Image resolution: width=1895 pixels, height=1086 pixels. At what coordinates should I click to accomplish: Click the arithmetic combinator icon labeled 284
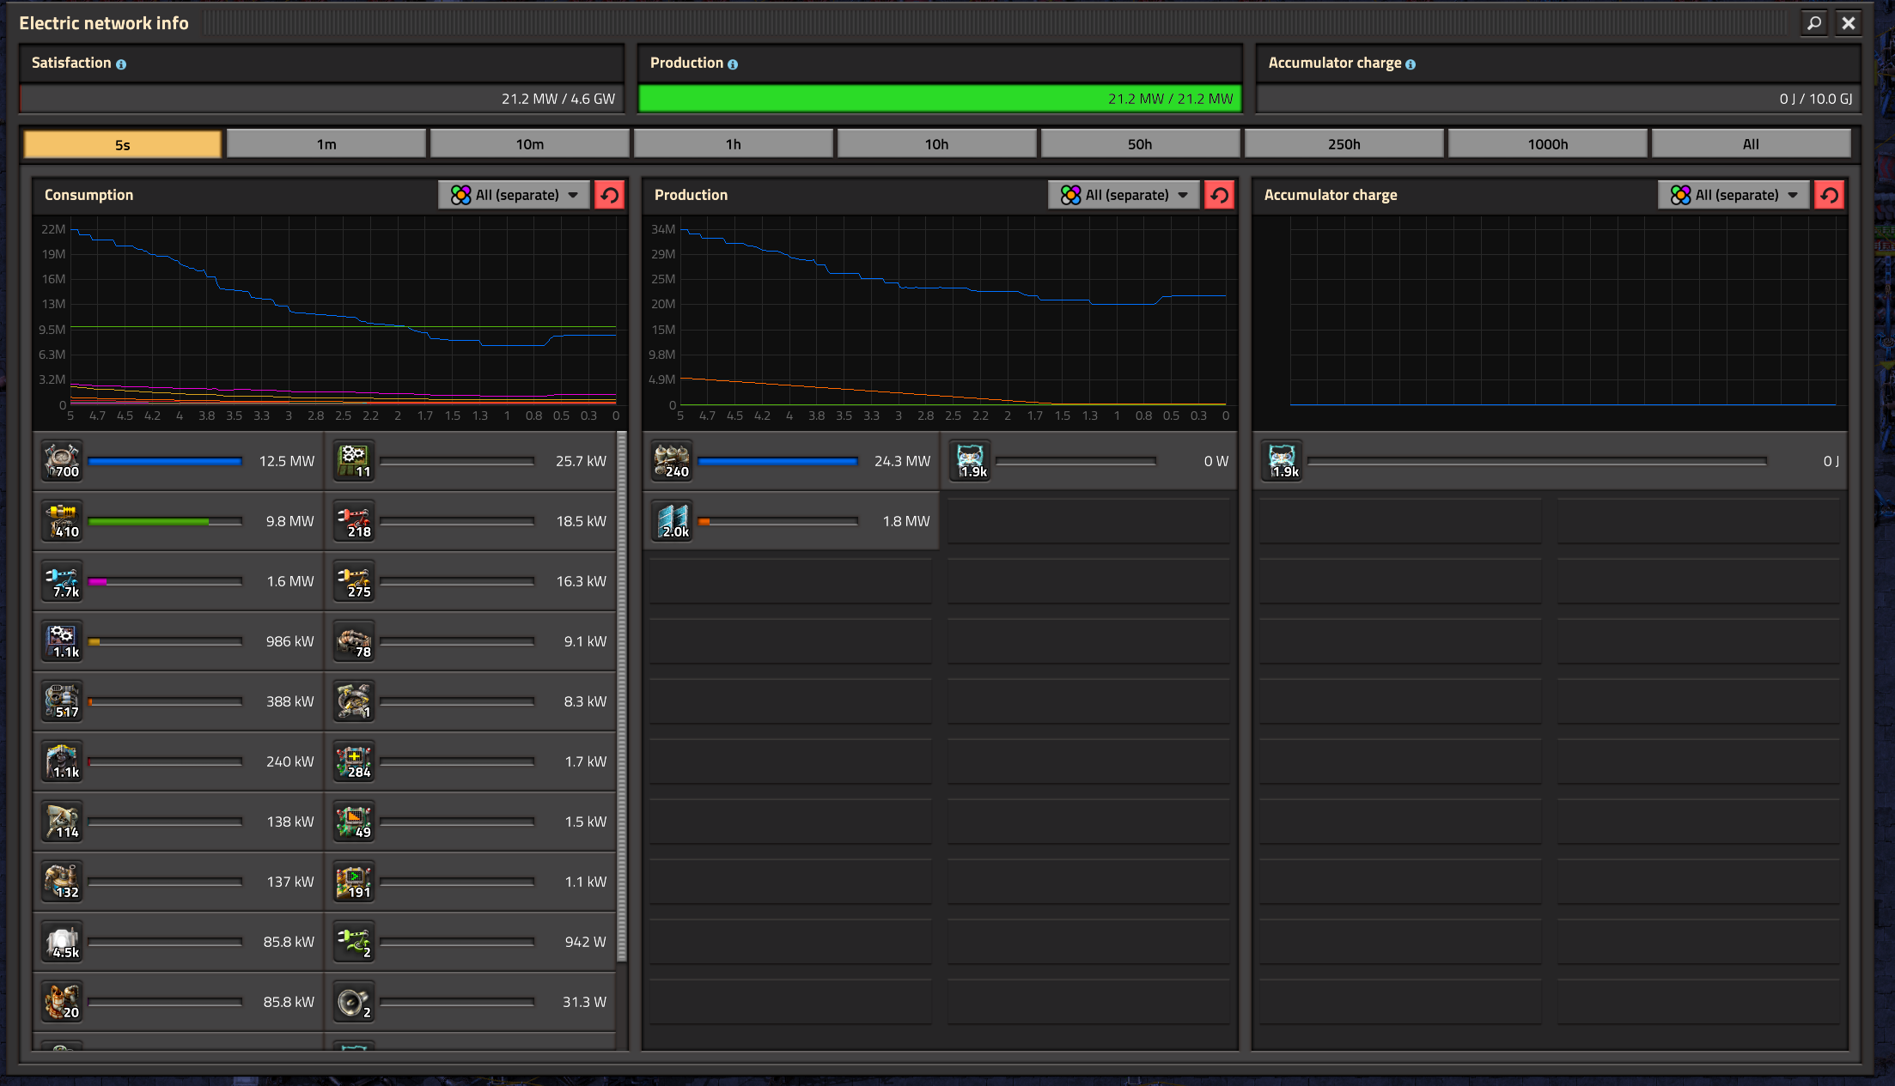tap(354, 761)
